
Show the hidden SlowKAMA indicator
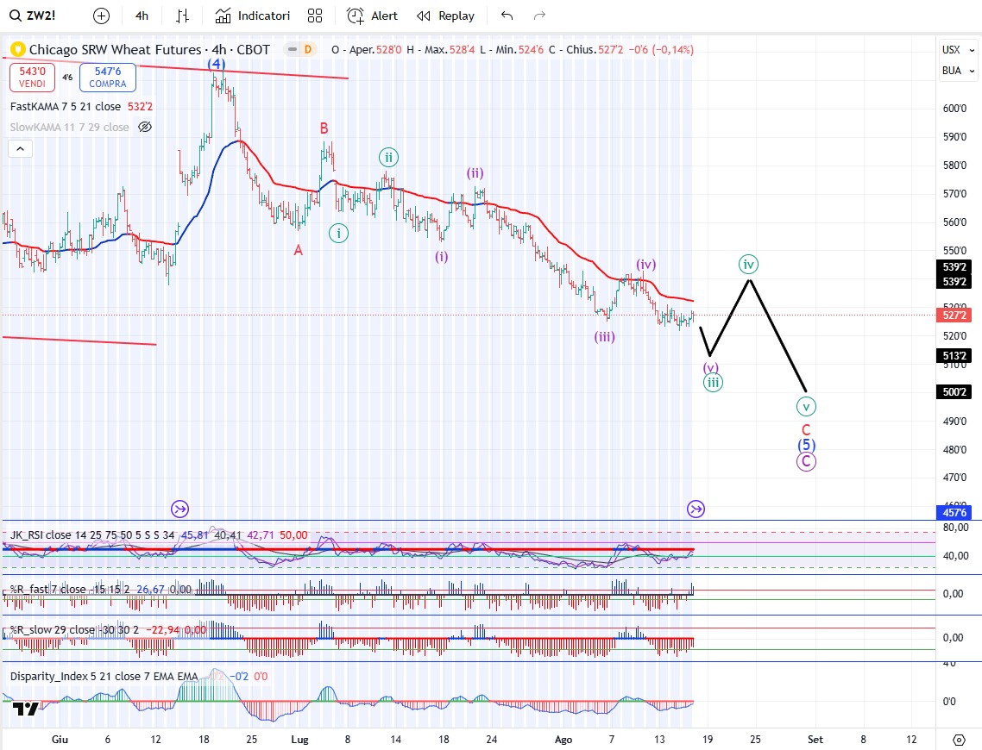tap(145, 127)
